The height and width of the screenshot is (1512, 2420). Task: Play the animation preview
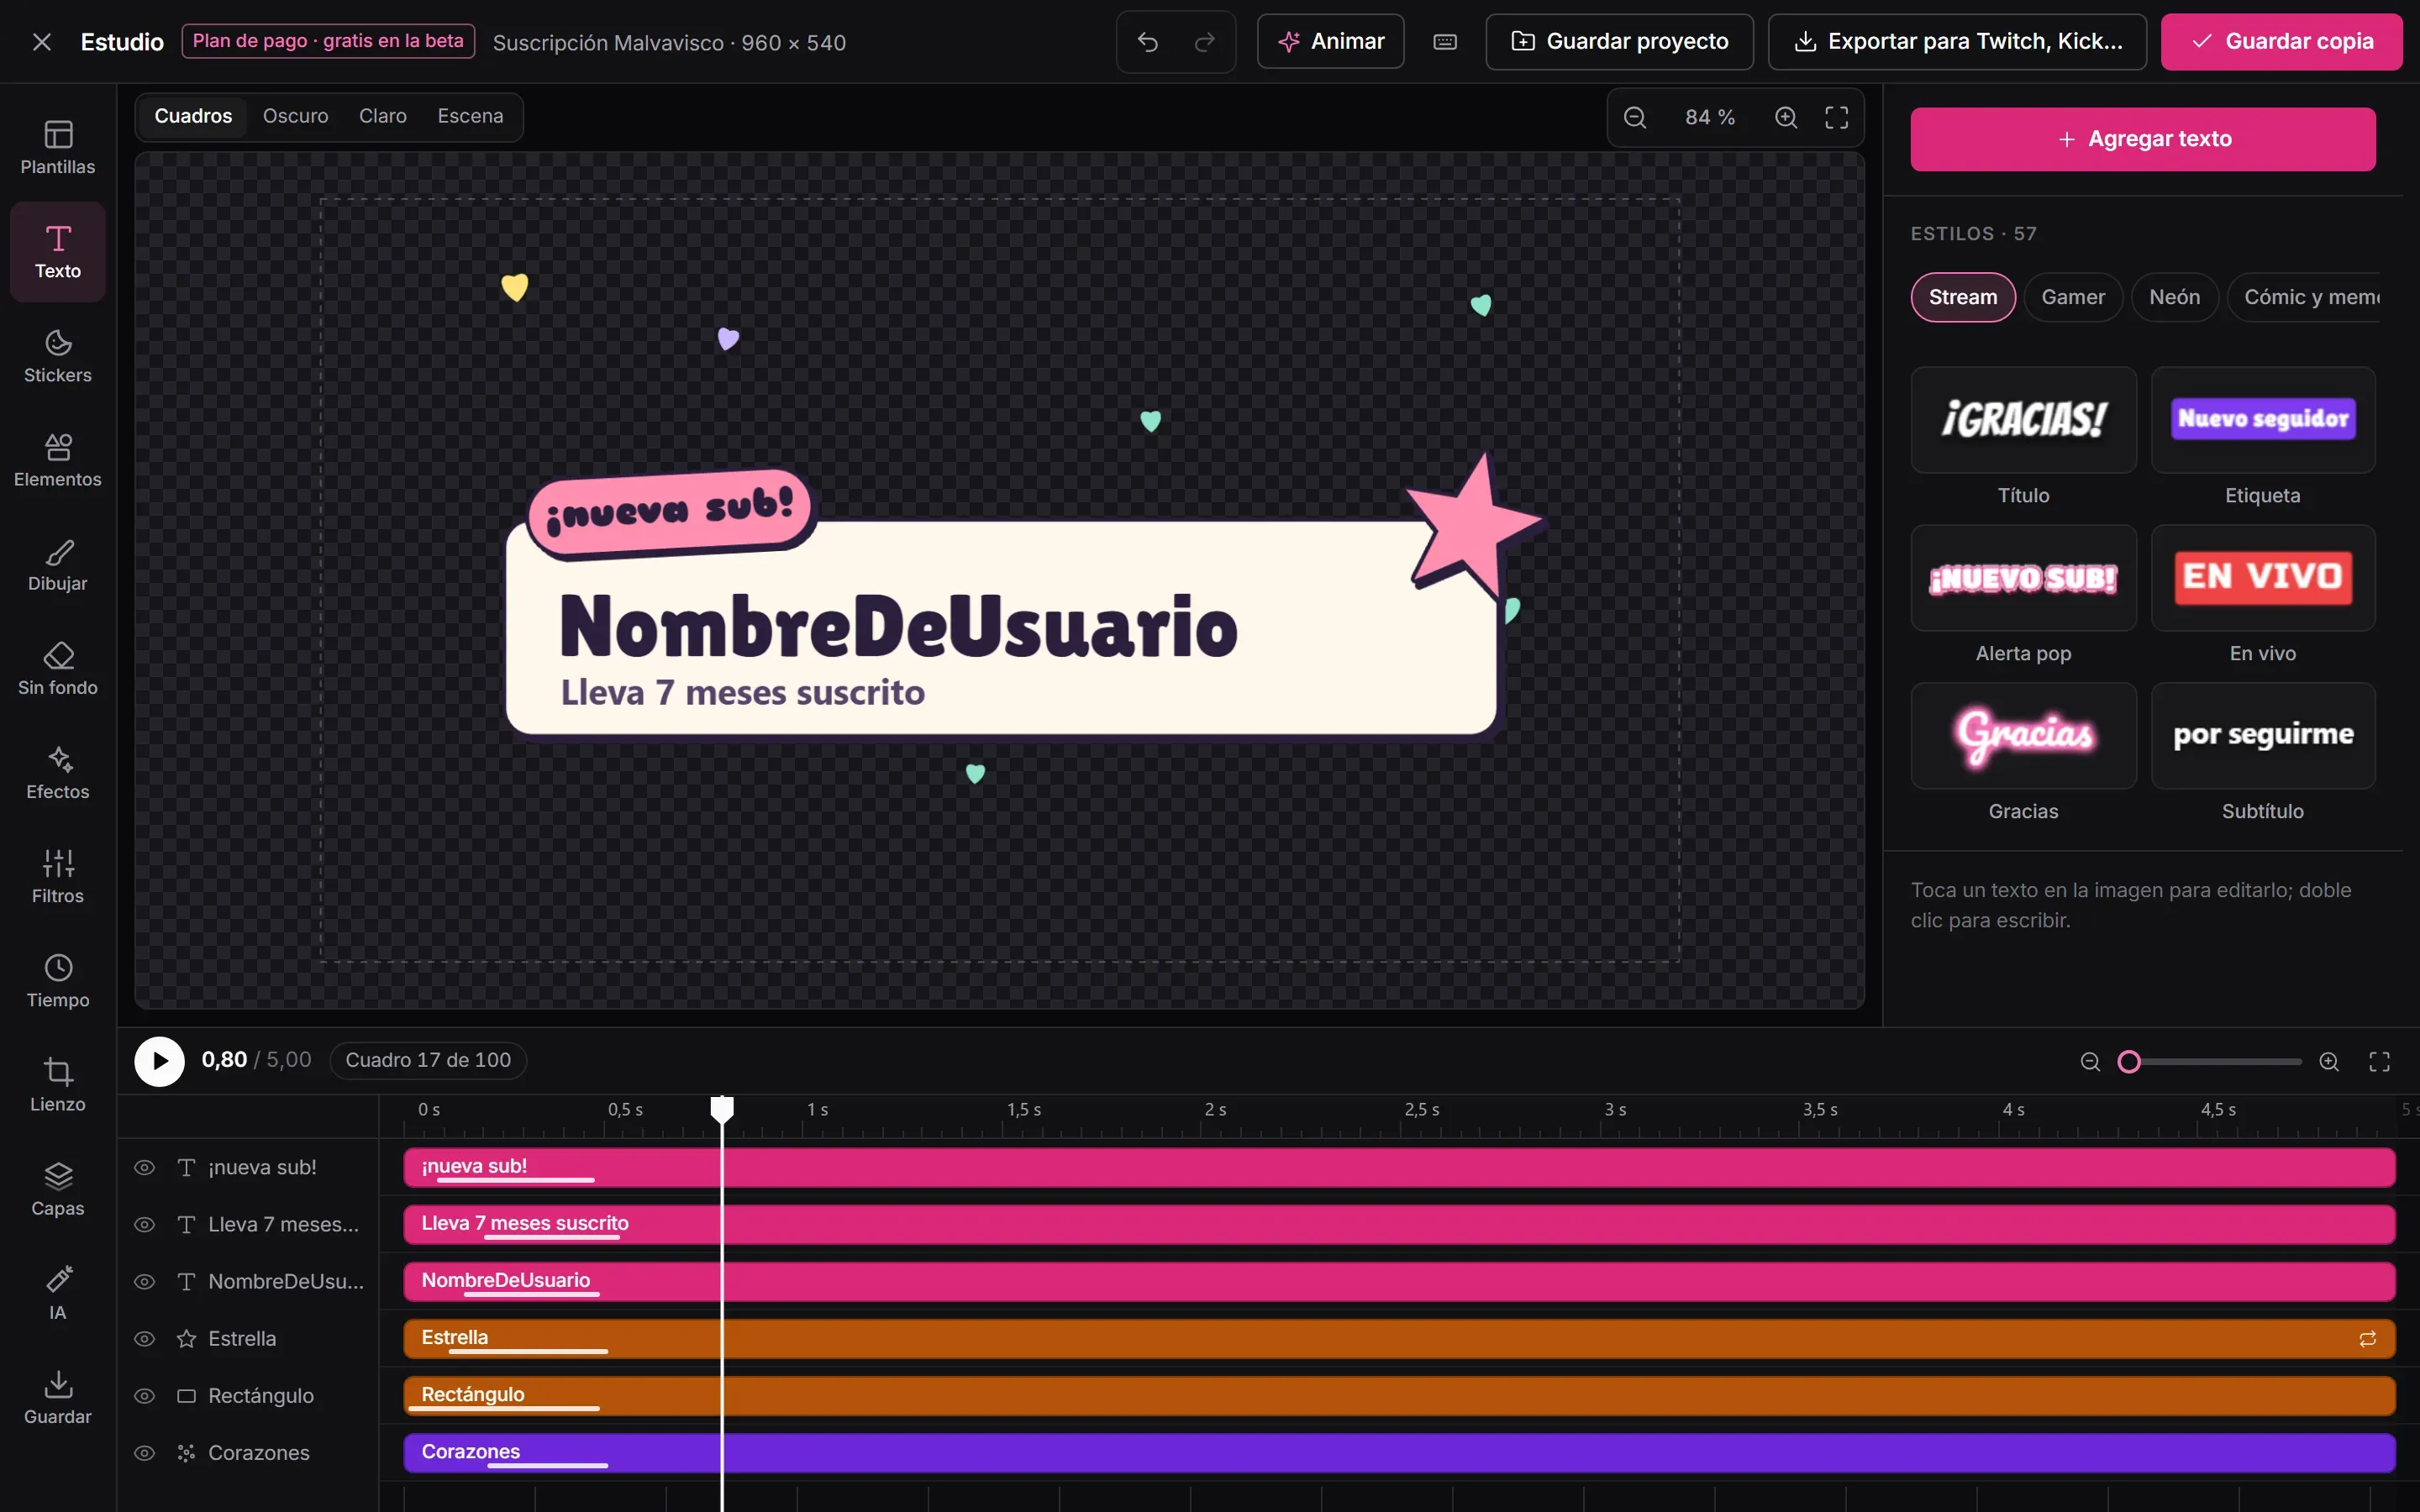click(x=160, y=1061)
